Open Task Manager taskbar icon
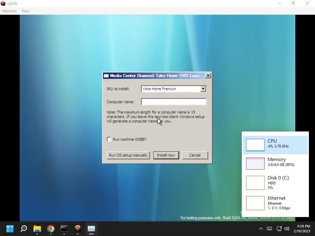315x236 pixels. click(x=91, y=229)
